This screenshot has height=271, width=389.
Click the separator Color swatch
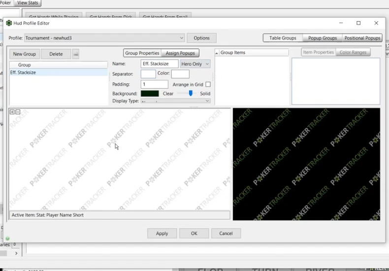(x=180, y=74)
